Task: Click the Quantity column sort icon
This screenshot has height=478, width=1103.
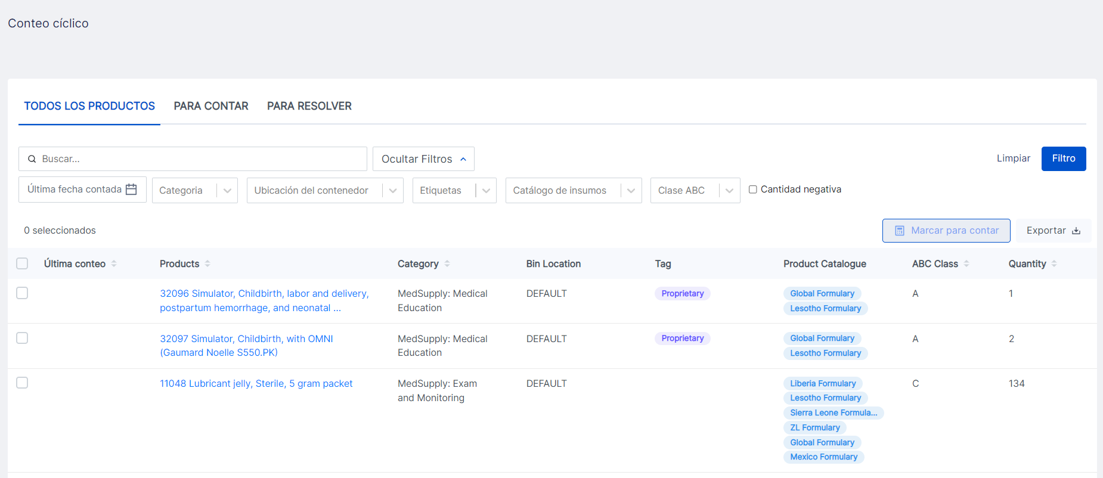Action: click(x=1054, y=263)
